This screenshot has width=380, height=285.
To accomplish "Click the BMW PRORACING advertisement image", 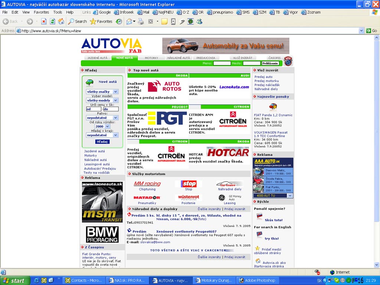I will 102,235.
